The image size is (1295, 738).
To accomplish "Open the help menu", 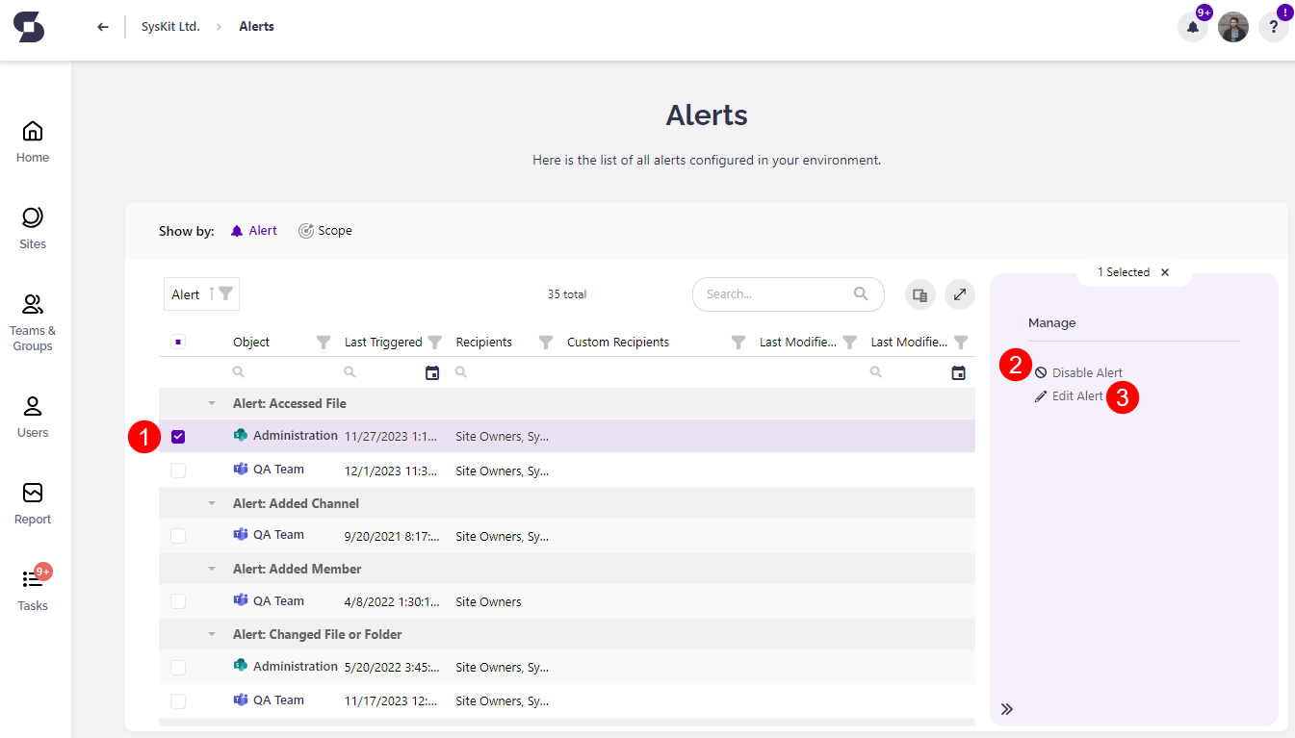I will (1273, 27).
